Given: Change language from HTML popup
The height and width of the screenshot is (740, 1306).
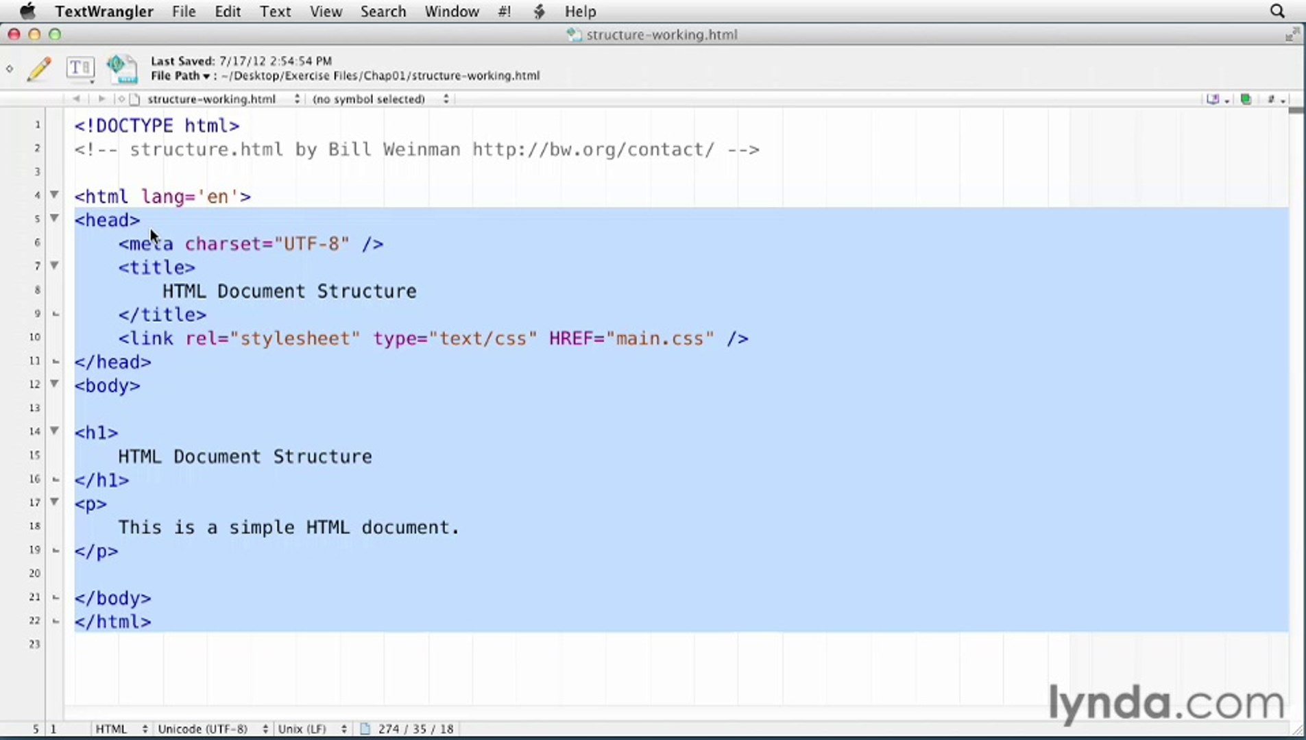Looking at the screenshot, I should click(121, 729).
